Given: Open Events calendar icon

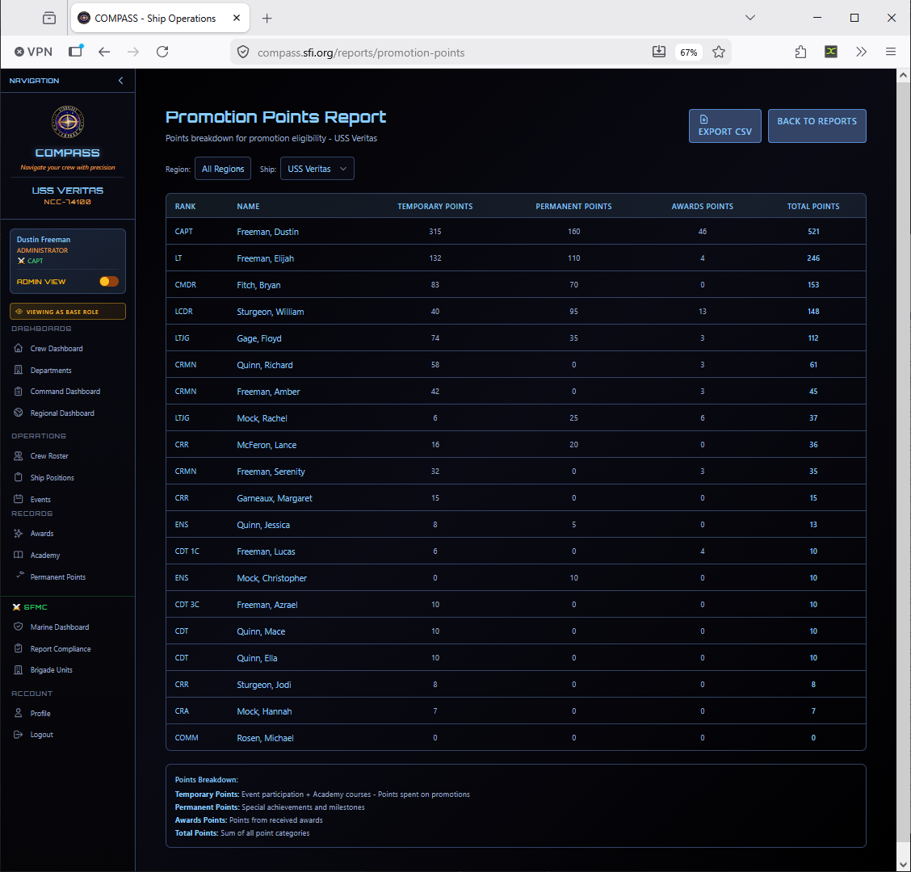Looking at the screenshot, I should point(19,499).
